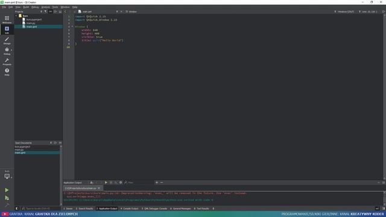
Task: Click the re-run play button in Application Output
Action: [x=106, y=183]
